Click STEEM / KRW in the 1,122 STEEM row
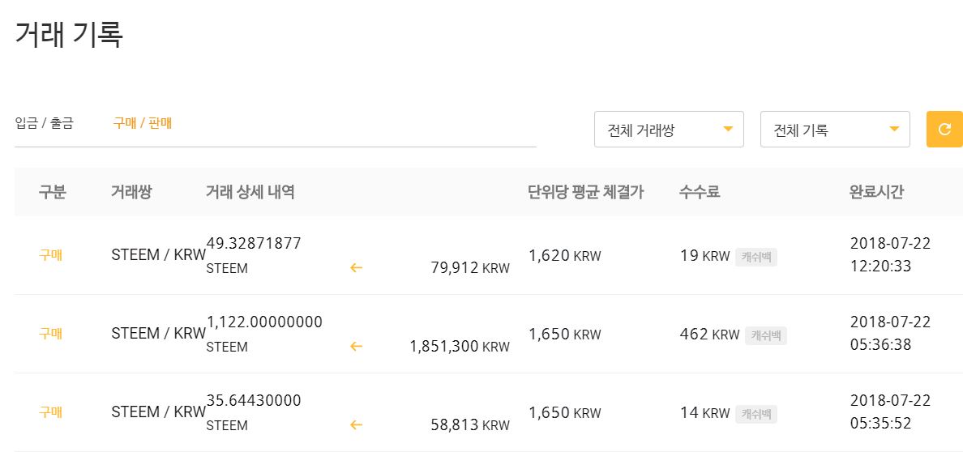Screen dimensions: 963x452 pyautogui.click(x=158, y=334)
